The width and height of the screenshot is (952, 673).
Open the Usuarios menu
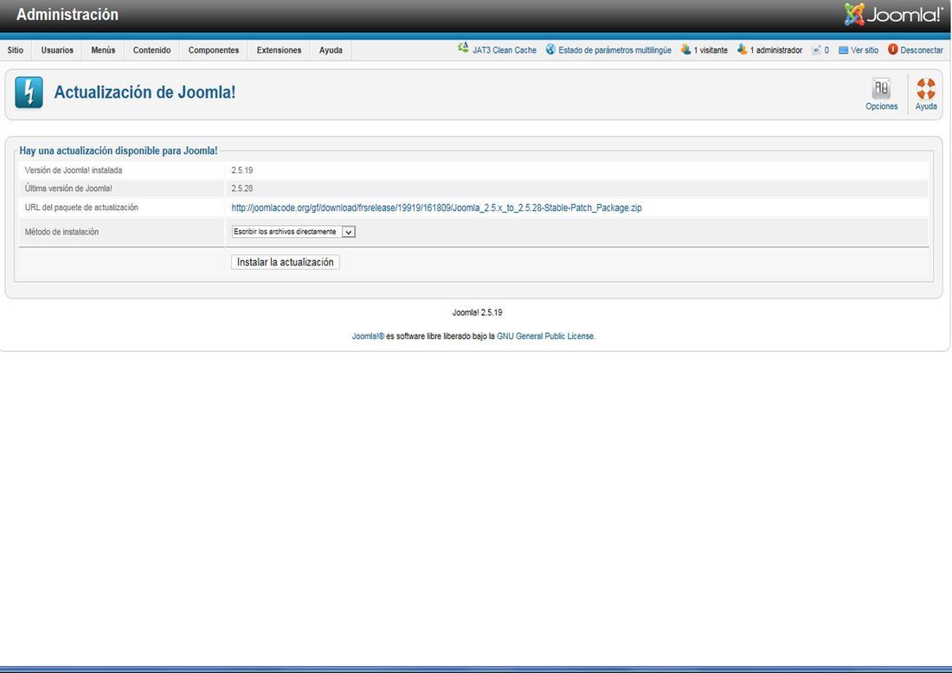click(x=57, y=50)
